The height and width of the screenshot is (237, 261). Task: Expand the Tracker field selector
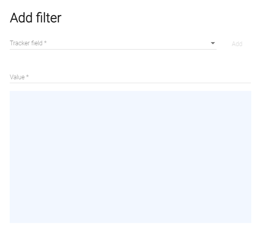pyautogui.click(x=113, y=43)
